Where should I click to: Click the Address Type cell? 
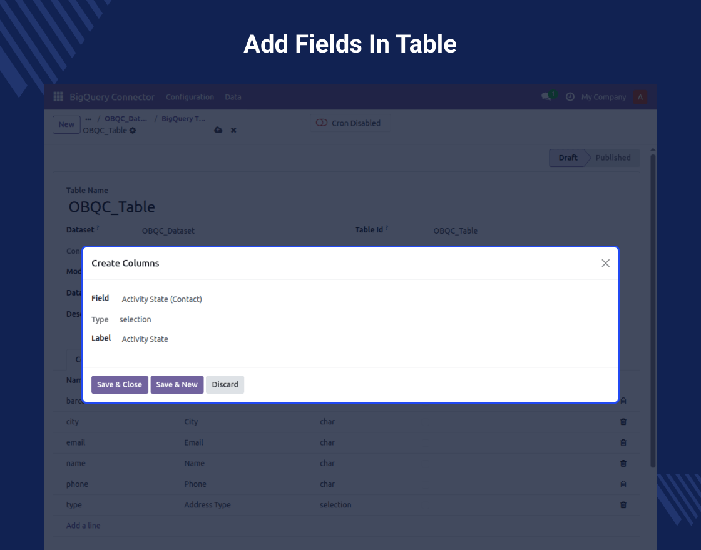[207, 505]
